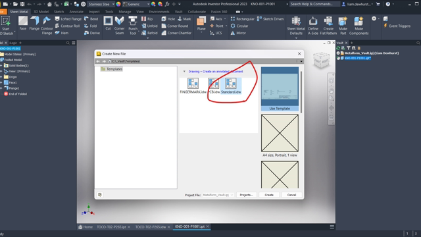This screenshot has width=421, height=237.
Task: Activate the Corner Seam tool
Action: [x=120, y=26]
